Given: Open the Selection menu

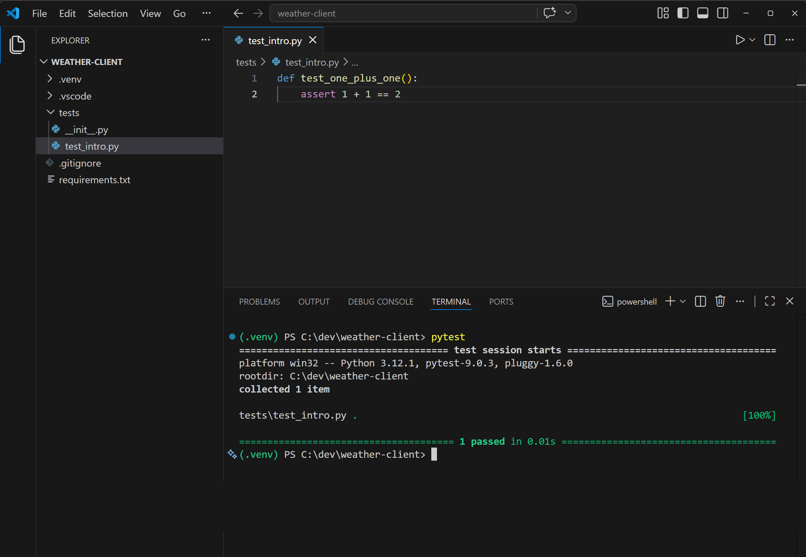Looking at the screenshot, I should [x=108, y=13].
